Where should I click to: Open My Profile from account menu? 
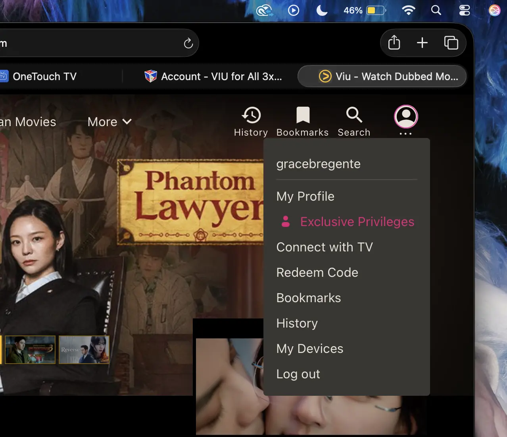[305, 196]
